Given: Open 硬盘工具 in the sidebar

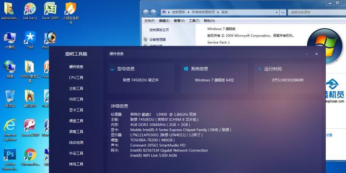Looking at the screenshot, I should (76, 121).
